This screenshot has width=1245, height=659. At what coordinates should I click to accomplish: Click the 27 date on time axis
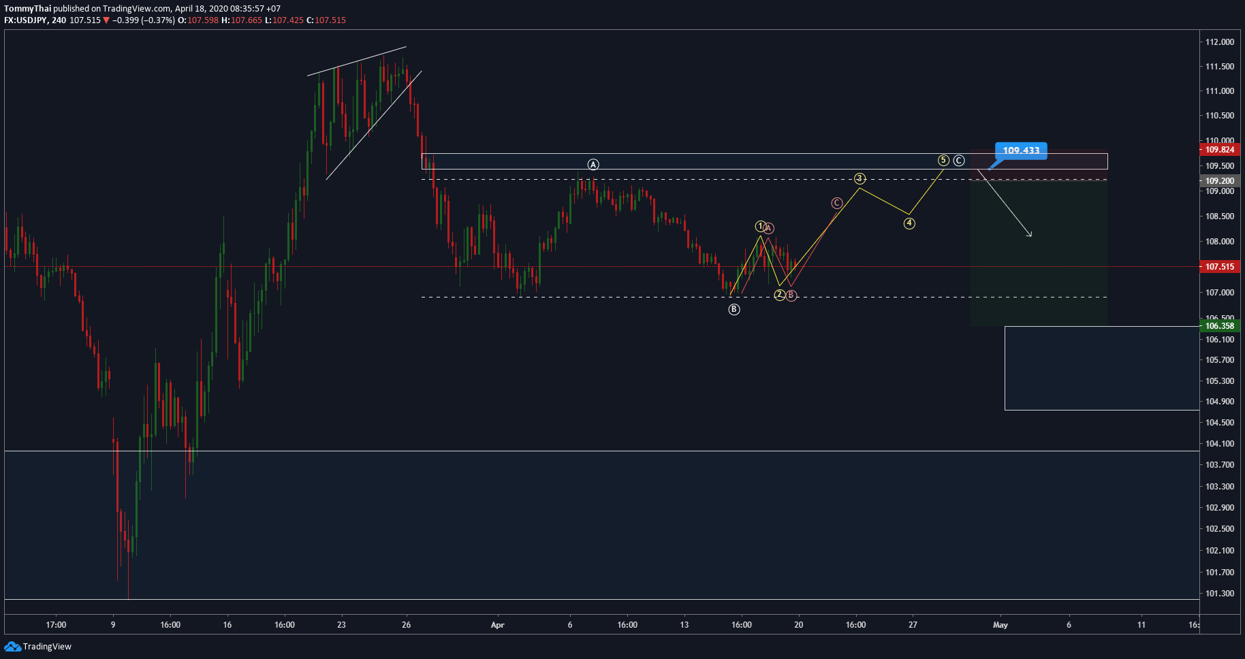(913, 625)
